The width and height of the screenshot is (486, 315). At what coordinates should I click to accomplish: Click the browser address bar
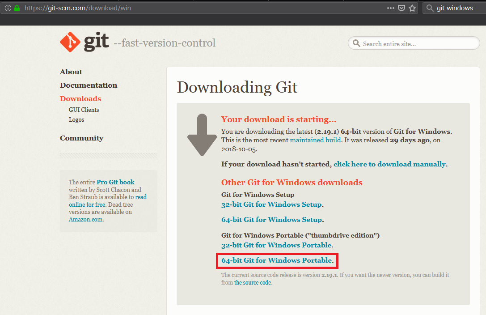pos(179,8)
